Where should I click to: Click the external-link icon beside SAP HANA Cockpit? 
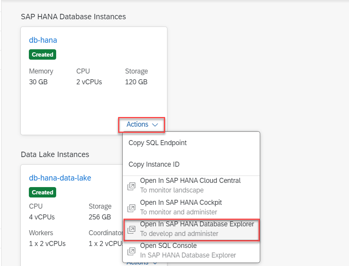tap(131, 208)
